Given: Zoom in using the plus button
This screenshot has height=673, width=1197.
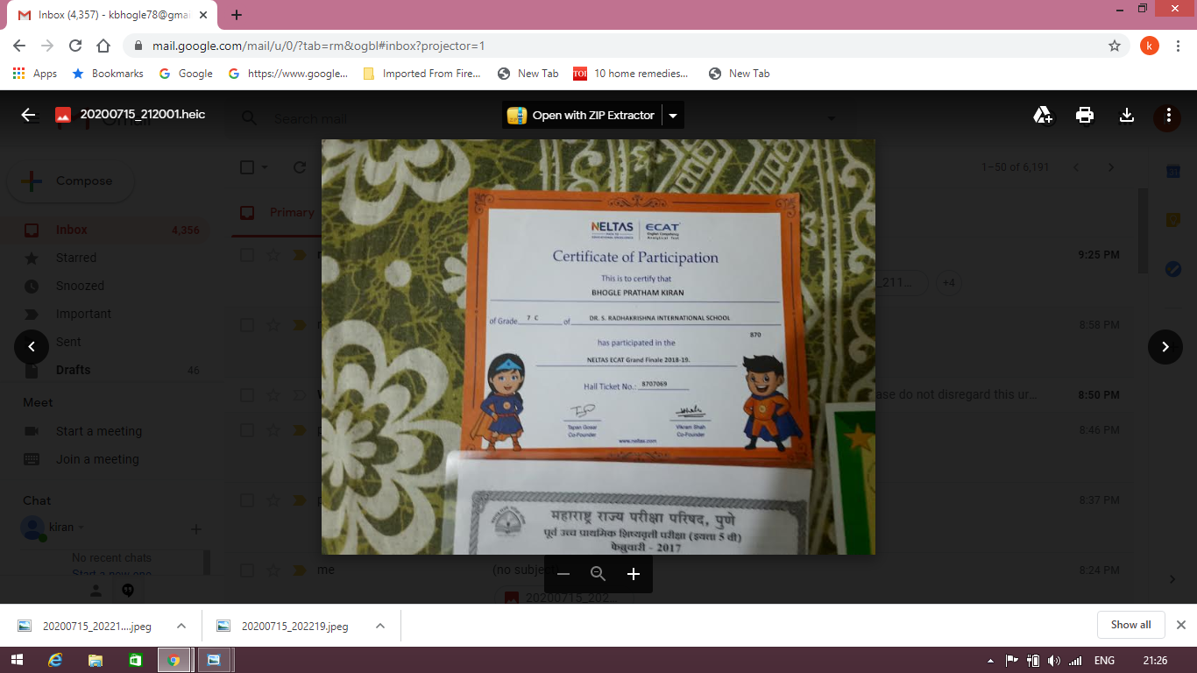Looking at the screenshot, I should click(x=634, y=574).
